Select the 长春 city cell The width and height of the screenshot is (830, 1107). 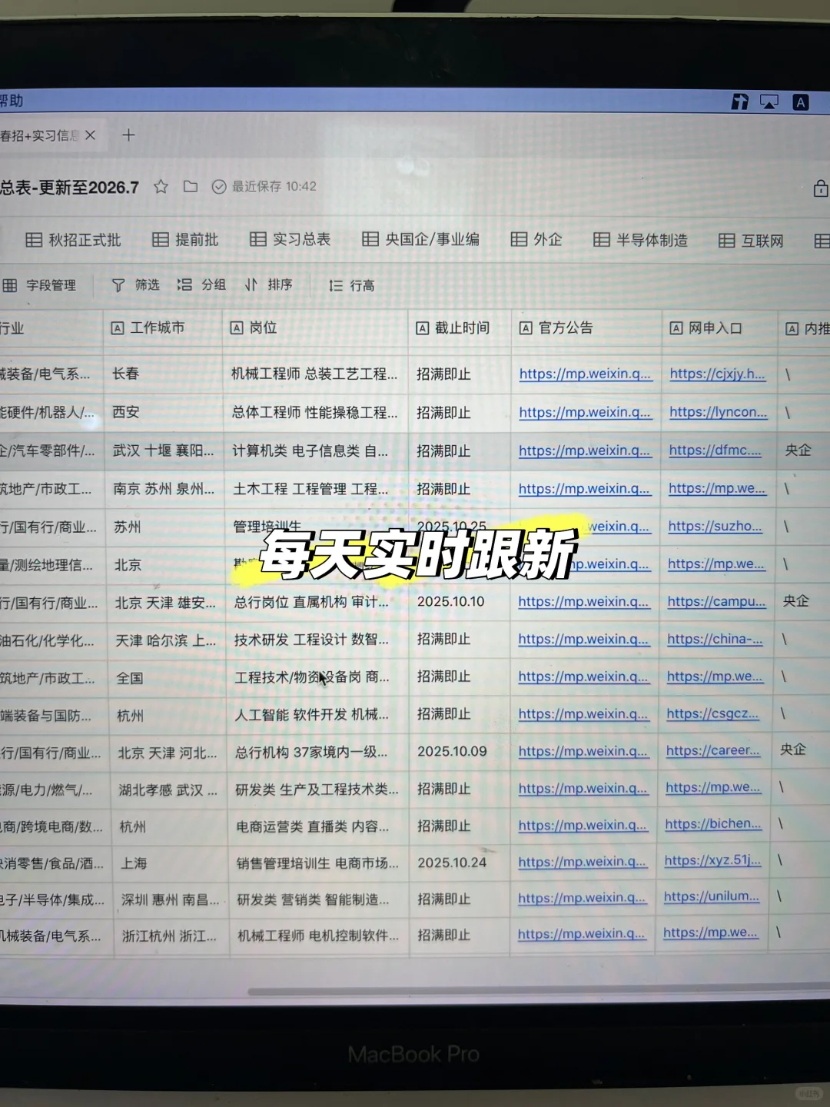163,374
